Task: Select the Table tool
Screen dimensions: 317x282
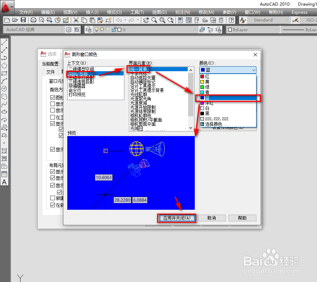Action: 4,174
